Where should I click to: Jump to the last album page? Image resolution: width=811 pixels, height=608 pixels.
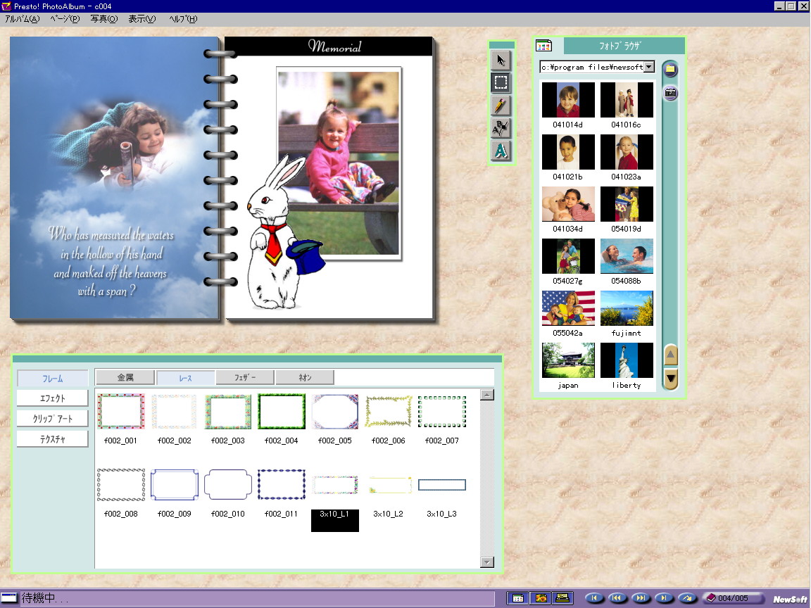663,598
